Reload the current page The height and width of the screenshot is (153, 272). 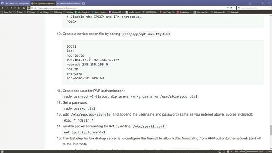[x=19, y=8]
